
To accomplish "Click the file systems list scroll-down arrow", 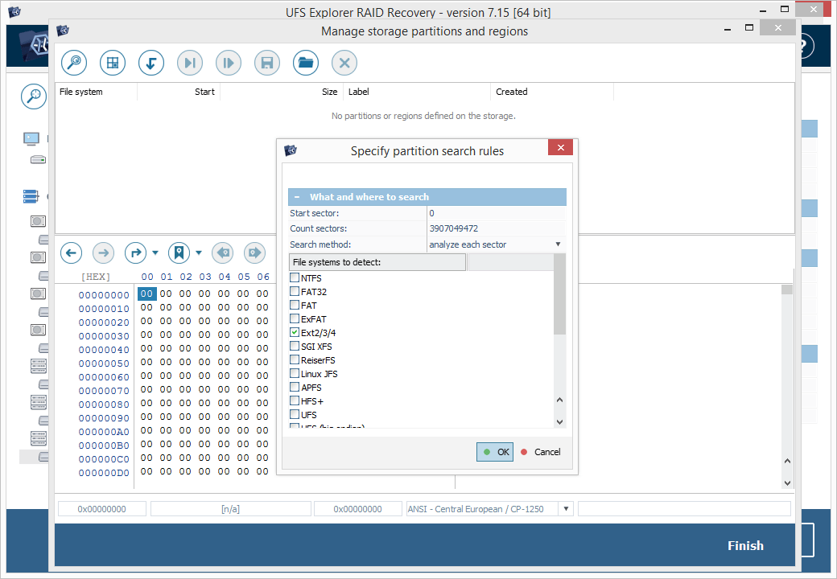I will (x=559, y=421).
